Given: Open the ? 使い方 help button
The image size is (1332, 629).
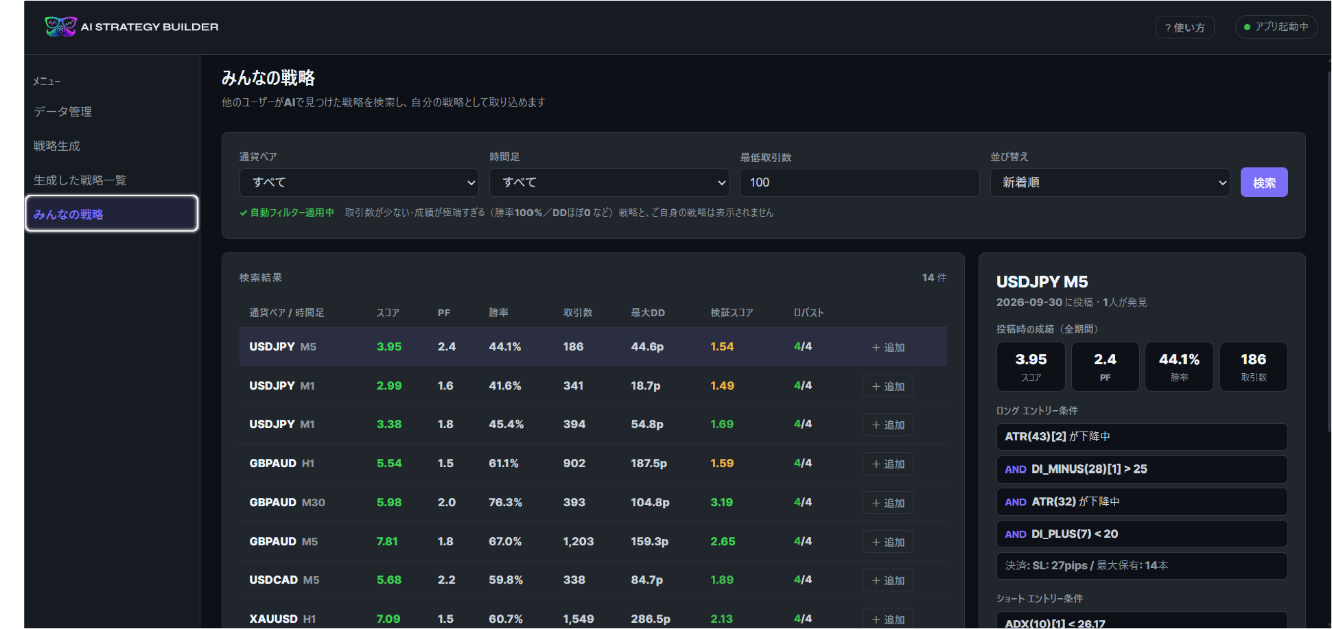Looking at the screenshot, I should [1184, 27].
